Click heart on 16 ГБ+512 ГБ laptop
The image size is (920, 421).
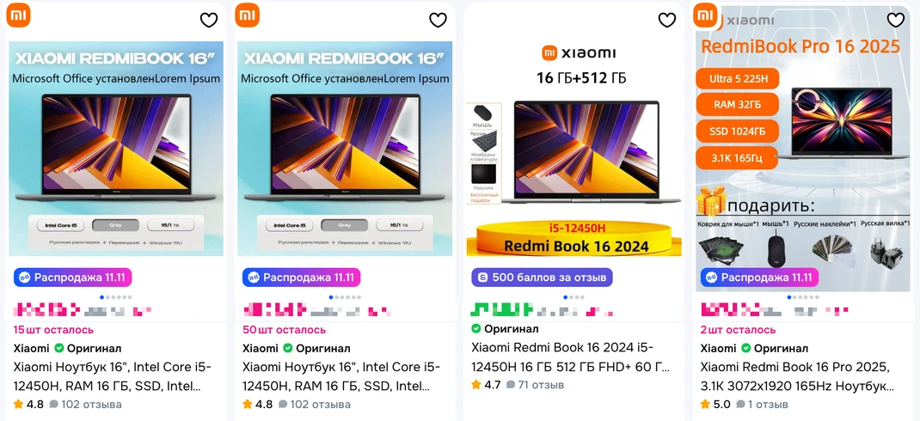pos(666,21)
